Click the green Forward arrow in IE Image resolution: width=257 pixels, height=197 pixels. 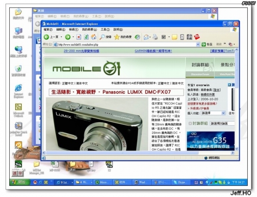(68, 37)
